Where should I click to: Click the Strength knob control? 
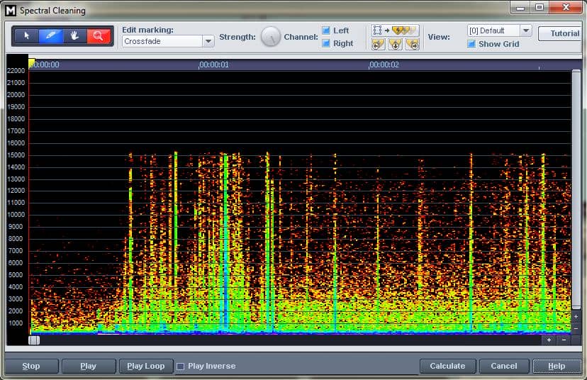[x=271, y=37]
